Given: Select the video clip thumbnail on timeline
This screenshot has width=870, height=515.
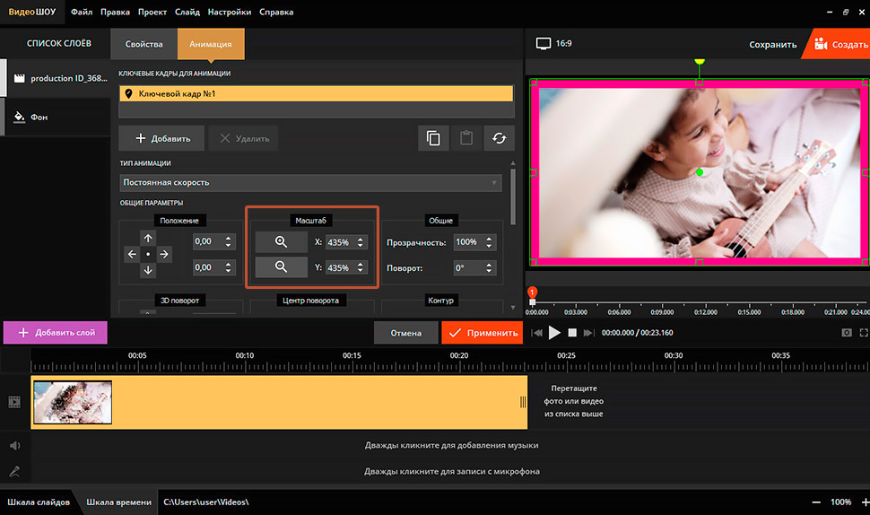Looking at the screenshot, I should coord(73,402).
